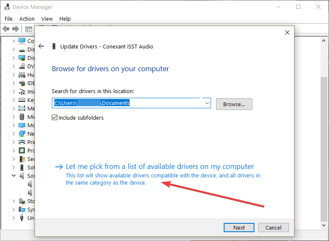329x241 pixels.
Task: Expand the Storage controllers tree node
Action: click(13, 201)
